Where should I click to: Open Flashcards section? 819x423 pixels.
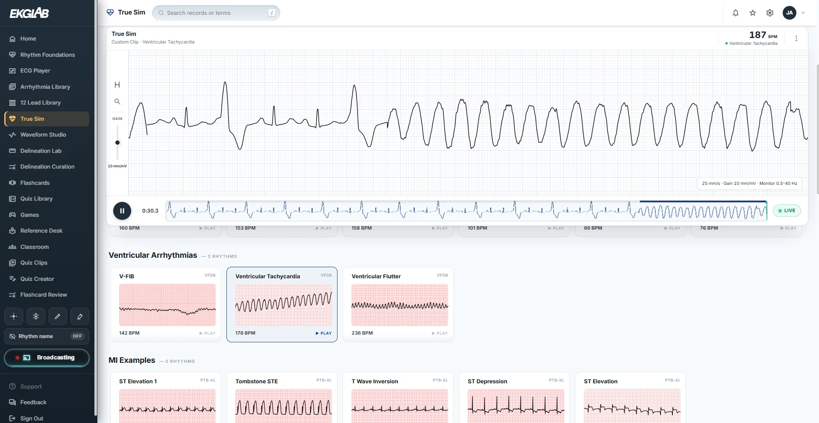[x=47, y=183]
